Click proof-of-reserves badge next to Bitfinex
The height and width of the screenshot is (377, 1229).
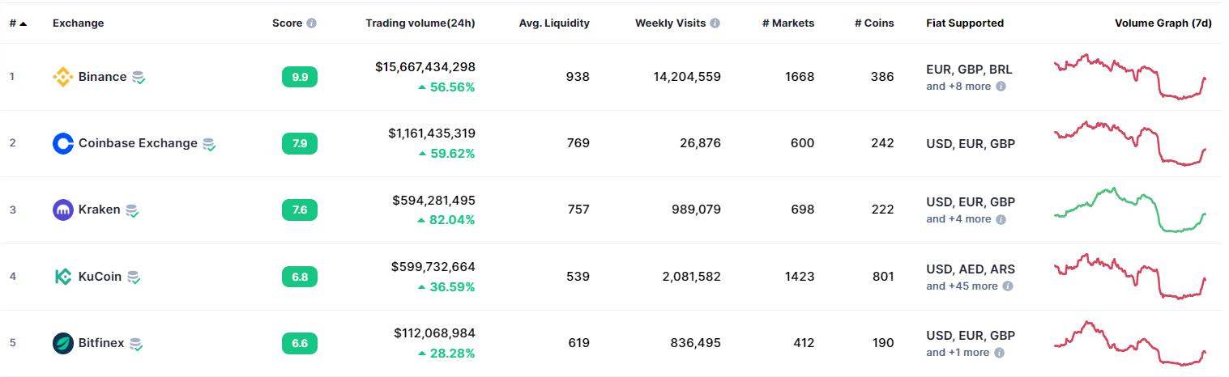point(137,344)
